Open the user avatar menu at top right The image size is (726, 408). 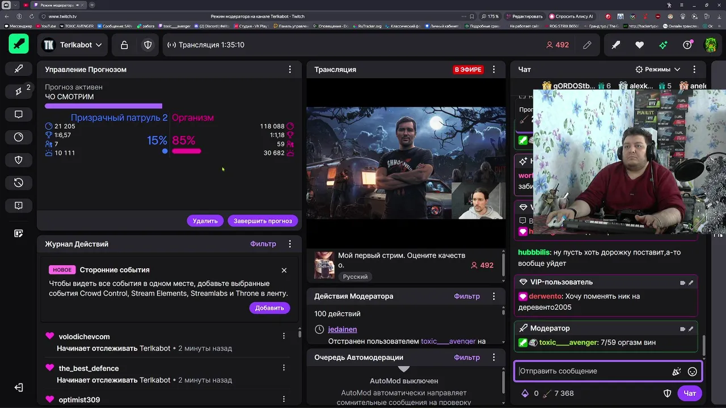tap(711, 45)
